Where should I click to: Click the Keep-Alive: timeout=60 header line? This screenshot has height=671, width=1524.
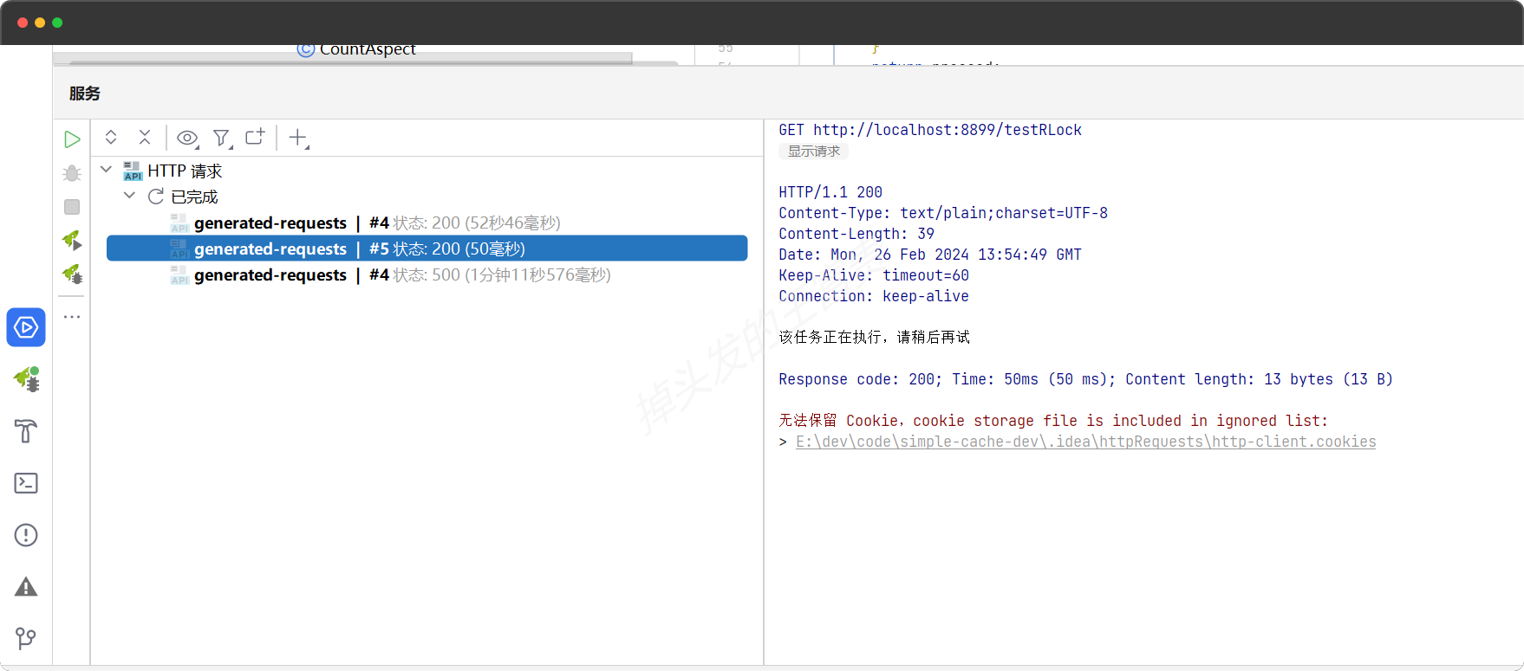pyautogui.click(x=874, y=275)
